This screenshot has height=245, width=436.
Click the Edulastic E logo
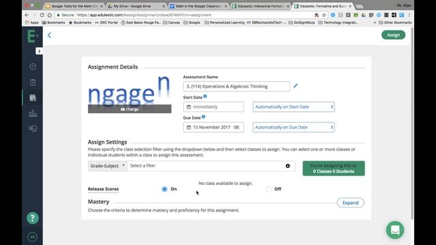pos(32,36)
